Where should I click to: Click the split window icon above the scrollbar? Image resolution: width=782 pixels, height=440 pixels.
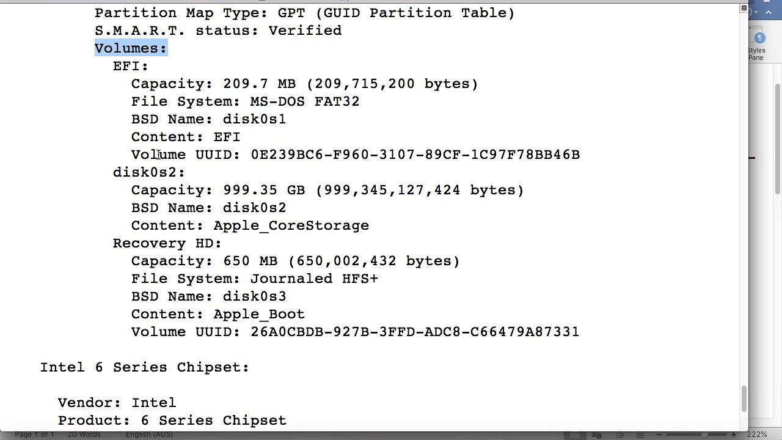(x=744, y=8)
